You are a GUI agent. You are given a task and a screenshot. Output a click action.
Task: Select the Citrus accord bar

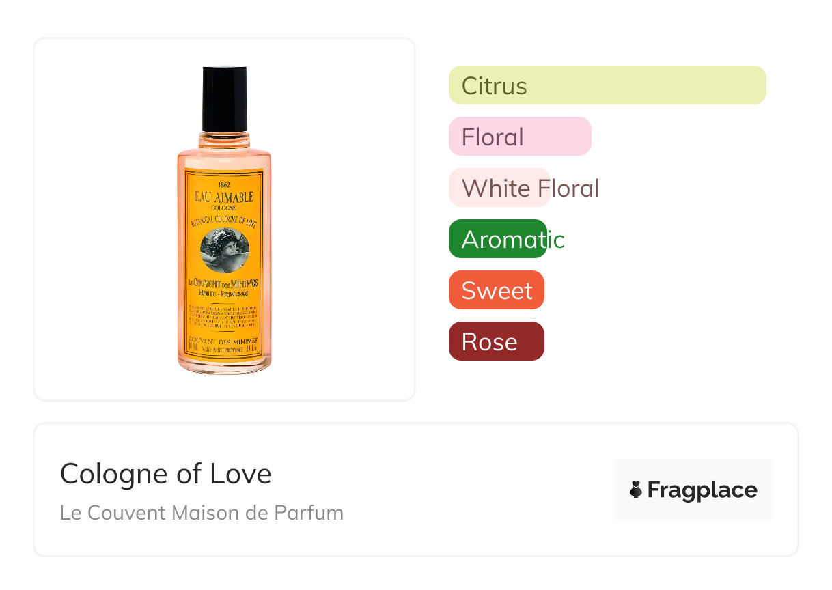coord(607,85)
